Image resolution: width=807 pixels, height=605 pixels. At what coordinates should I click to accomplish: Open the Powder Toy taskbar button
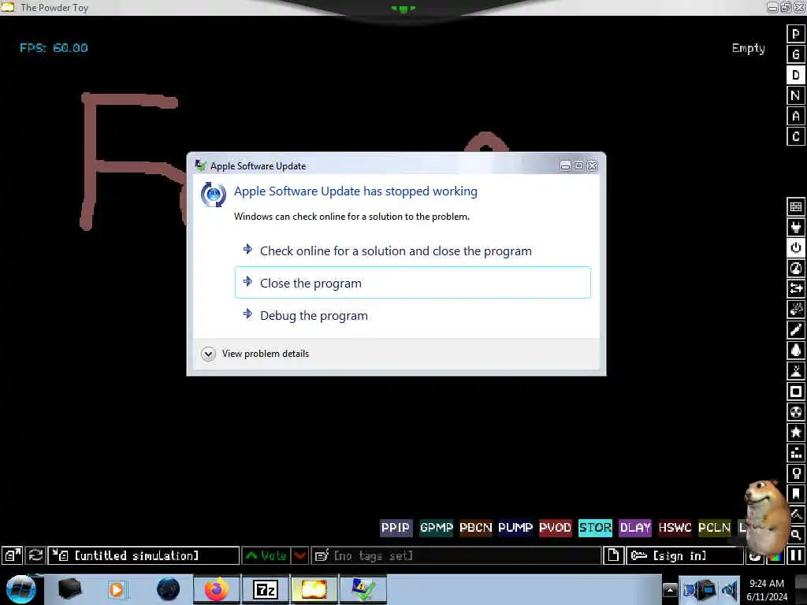(314, 589)
